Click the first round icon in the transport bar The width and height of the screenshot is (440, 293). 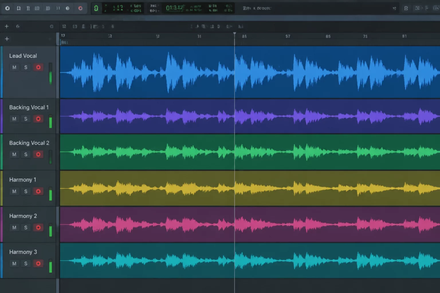(7, 8)
